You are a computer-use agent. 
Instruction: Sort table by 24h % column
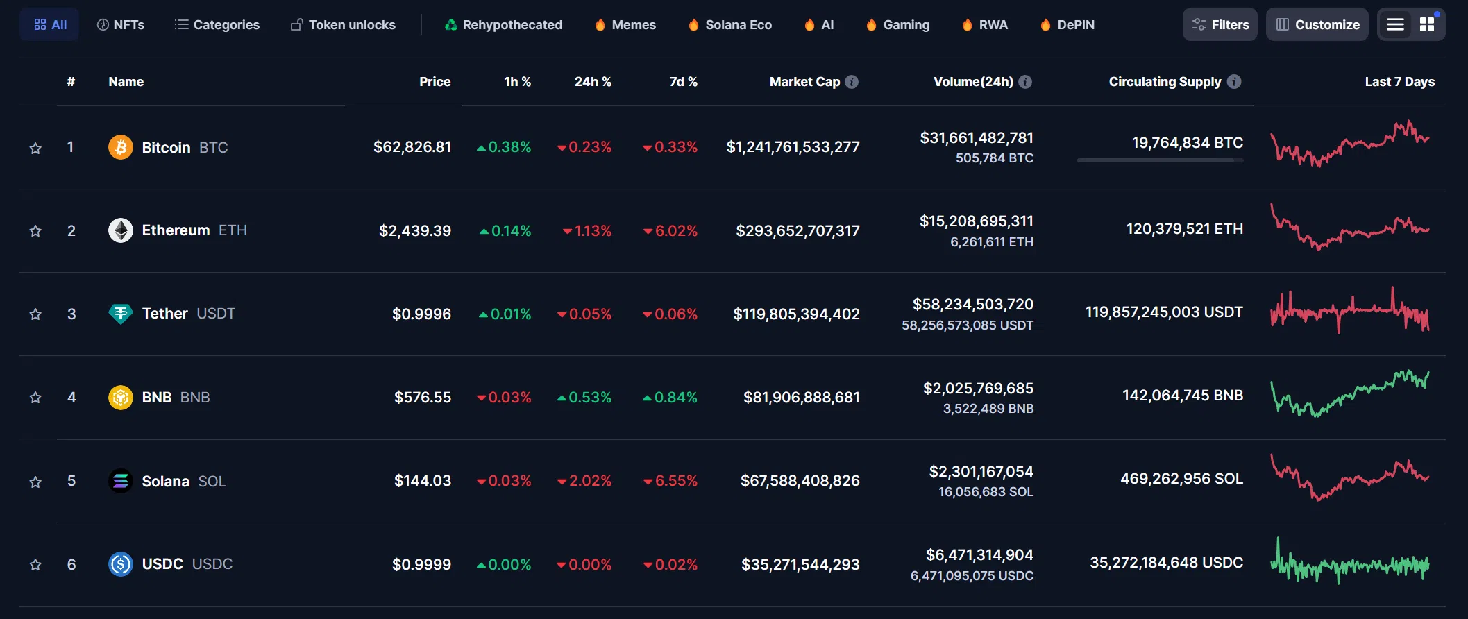pos(593,82)
